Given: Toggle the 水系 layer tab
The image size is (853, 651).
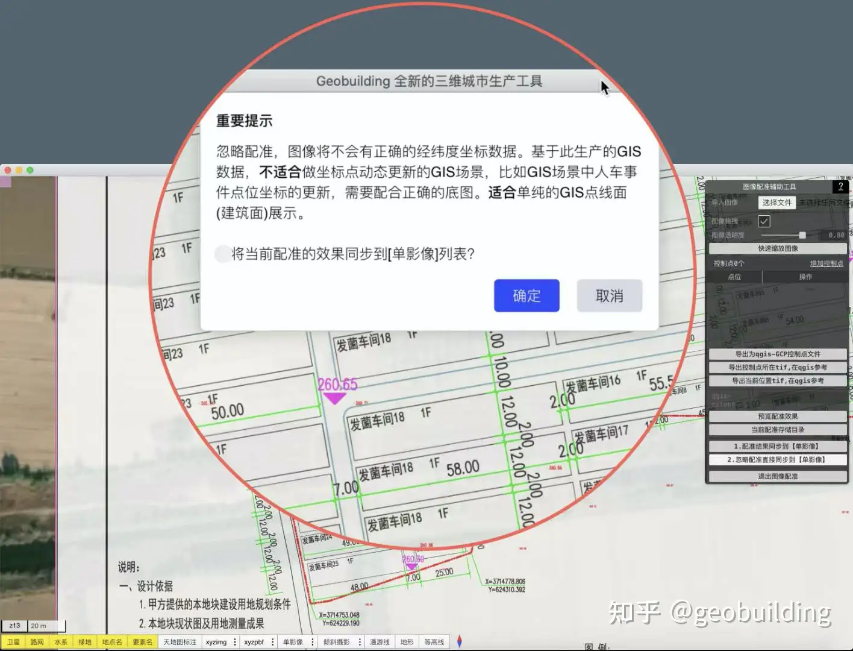Looking at the screenshot, I should pyautogui.click(x=61, y=642).
